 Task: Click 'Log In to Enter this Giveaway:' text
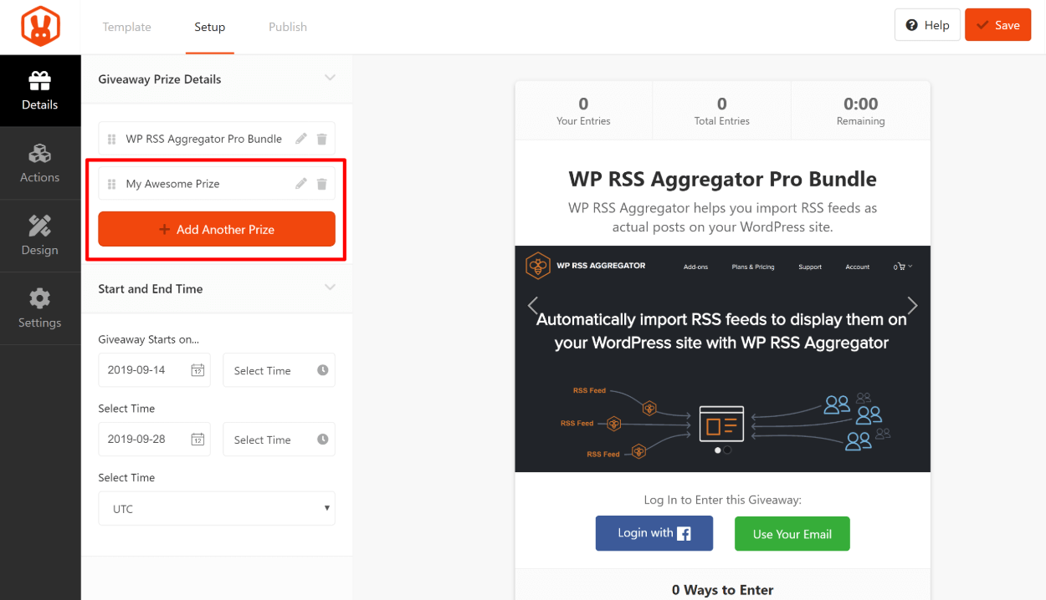(723, 500)
